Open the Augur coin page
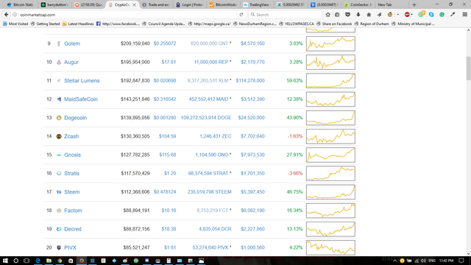The height and width of the screenshot is (265, 471). (71, 62)
